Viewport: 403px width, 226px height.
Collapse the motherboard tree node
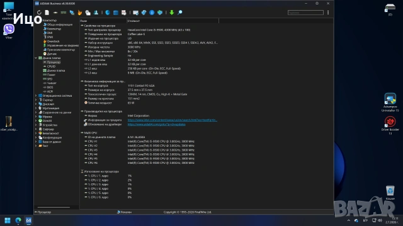36,58
